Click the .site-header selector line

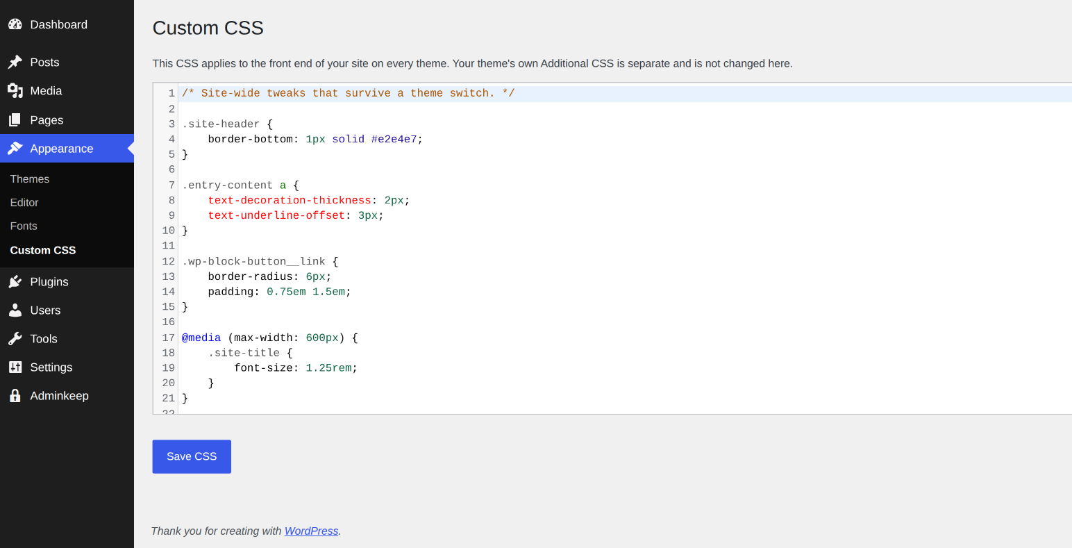click(227, 124)
